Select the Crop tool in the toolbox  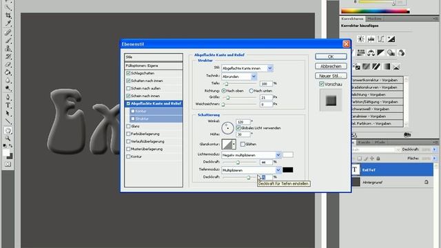[8, 15]
